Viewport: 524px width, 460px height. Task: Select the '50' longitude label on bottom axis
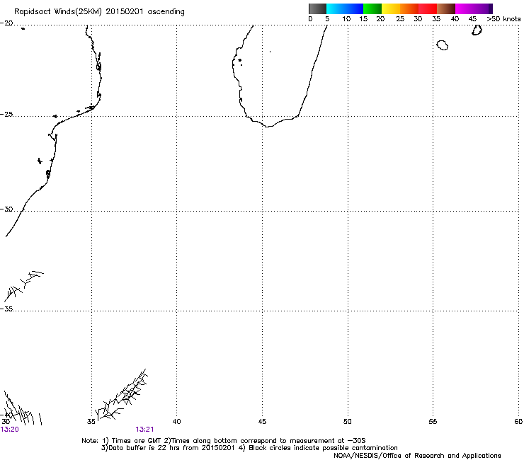(x=348, y=422)
